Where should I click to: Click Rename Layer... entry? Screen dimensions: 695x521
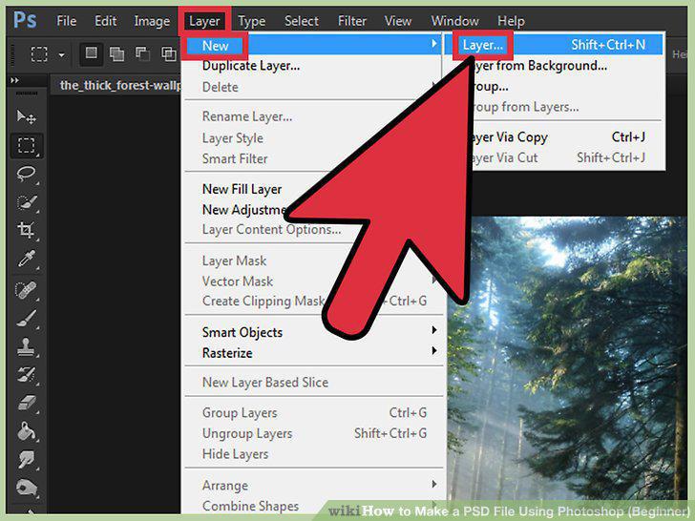tap(313, 116)
